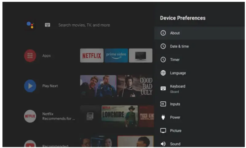The width and height of the screenshot is (246, 148).
Task: Click the Keyboard settings icon
Action: [163, 88]
